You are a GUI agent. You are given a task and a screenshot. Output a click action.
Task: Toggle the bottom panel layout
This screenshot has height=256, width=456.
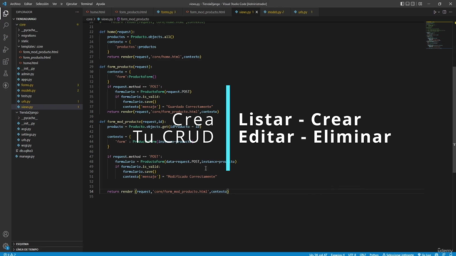(x=408, y=4)
